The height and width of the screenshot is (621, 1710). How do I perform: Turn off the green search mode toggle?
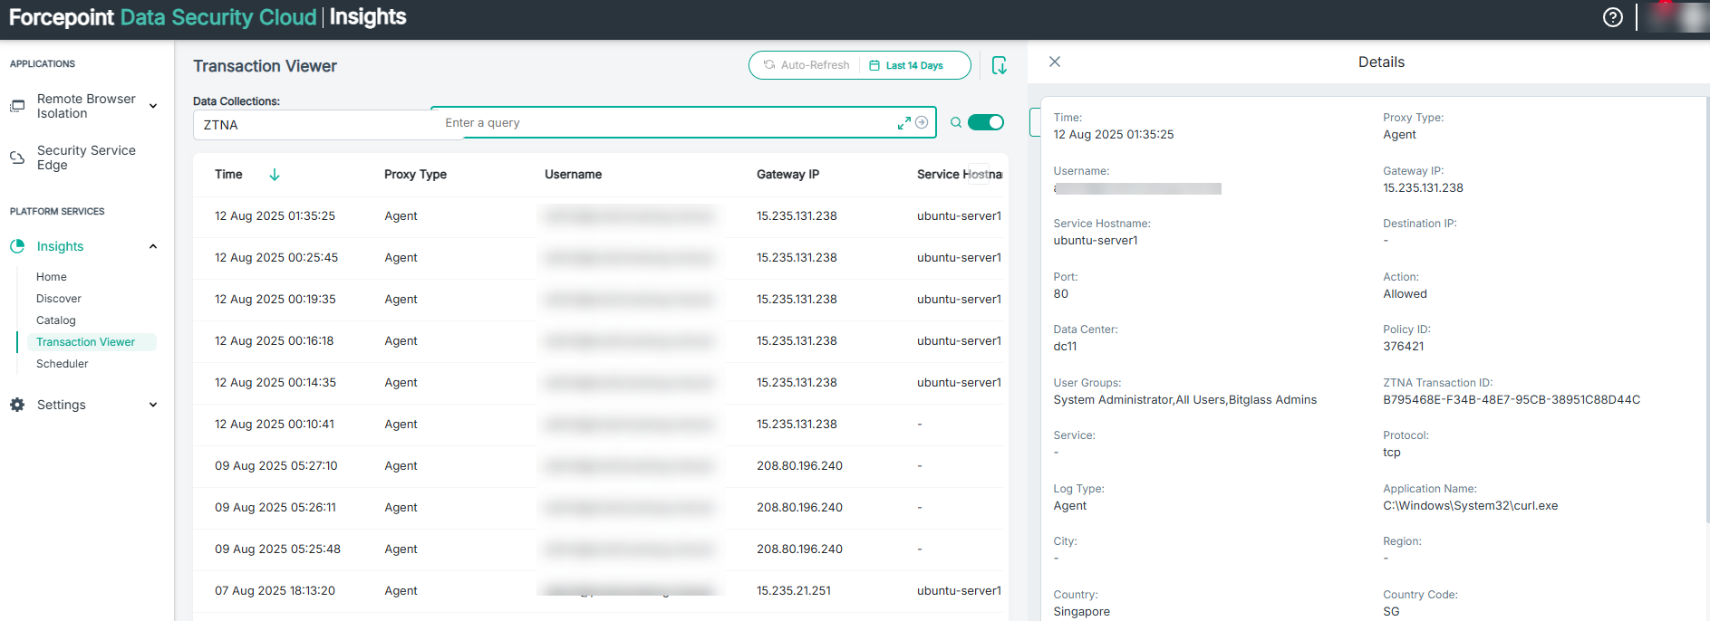[x=985, y=123]
